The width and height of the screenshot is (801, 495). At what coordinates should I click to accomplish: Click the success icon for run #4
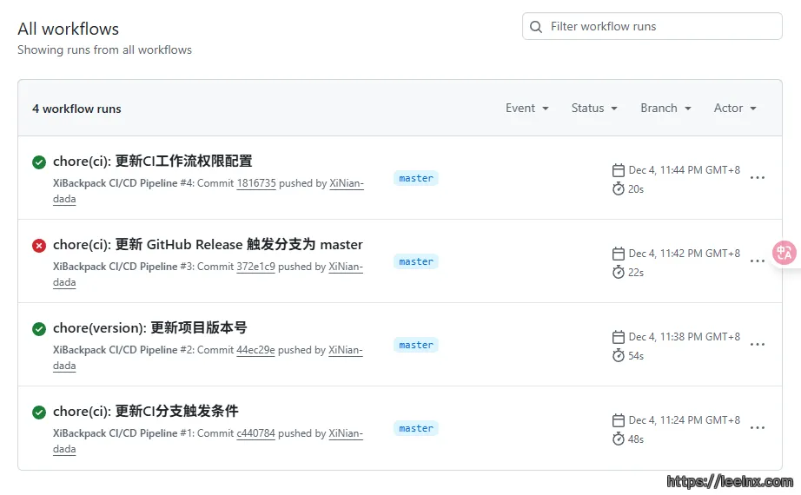click(x=39, y=162)
